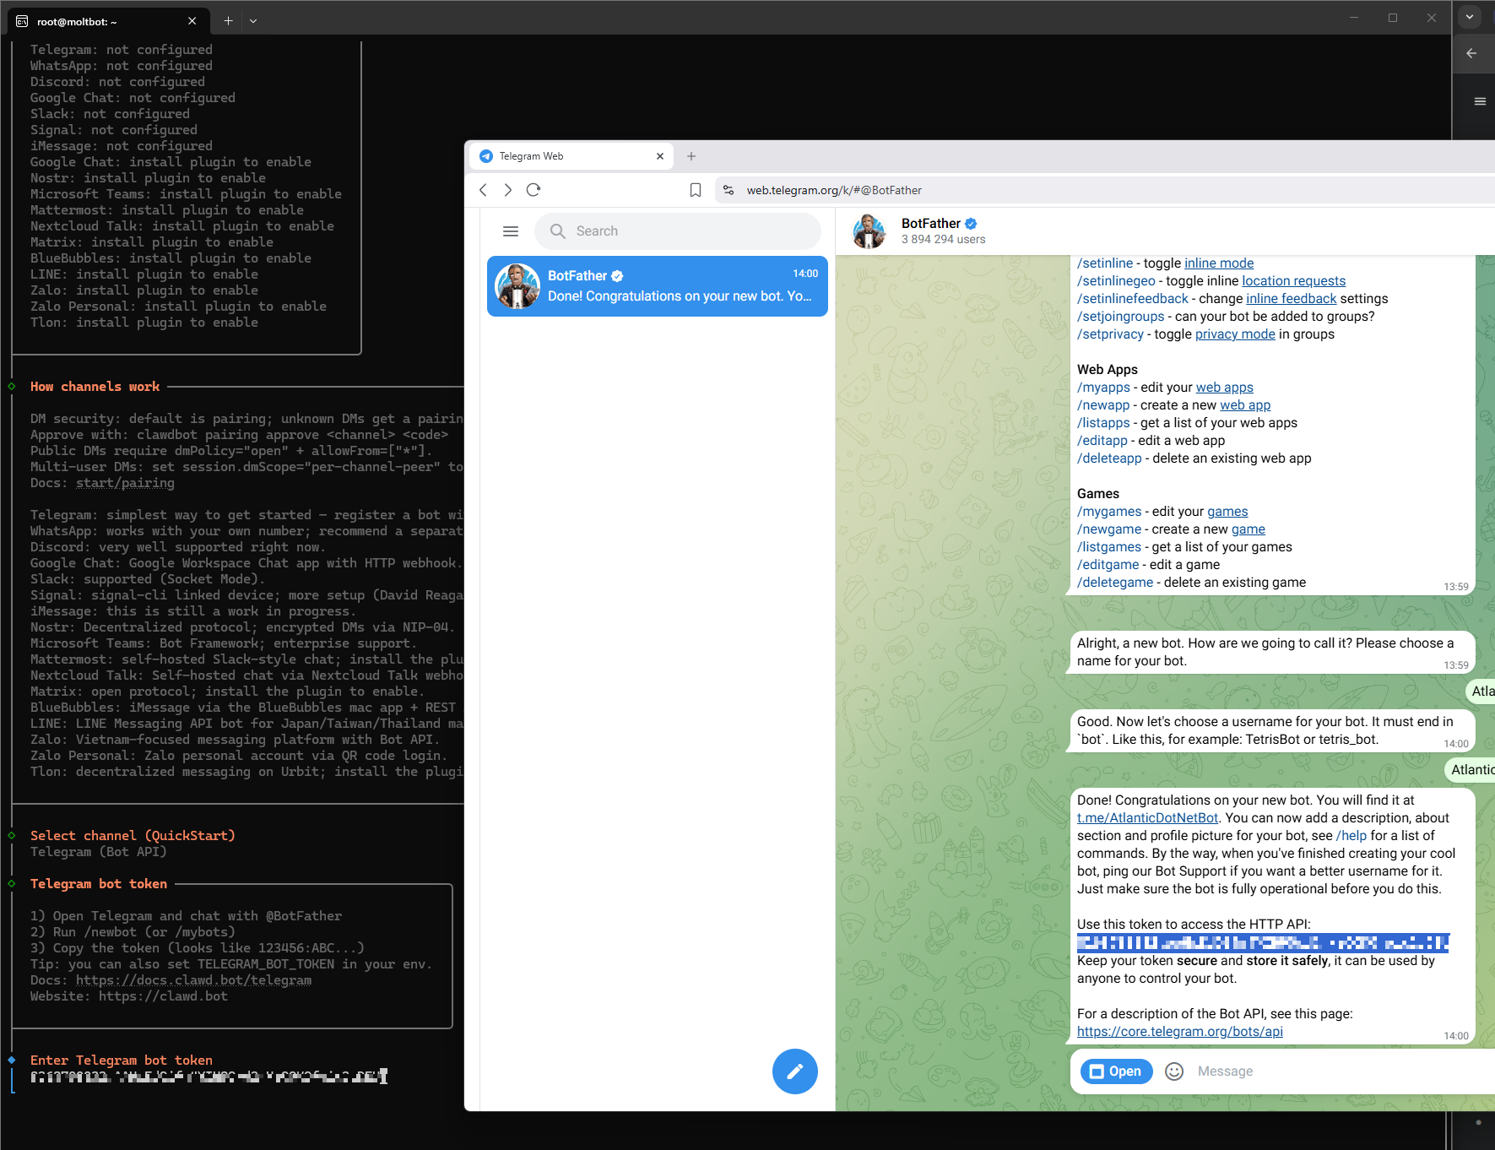Select the BotFather chat in list
This screenshot has height=1150, width=1495.
(x=657, y=286)
